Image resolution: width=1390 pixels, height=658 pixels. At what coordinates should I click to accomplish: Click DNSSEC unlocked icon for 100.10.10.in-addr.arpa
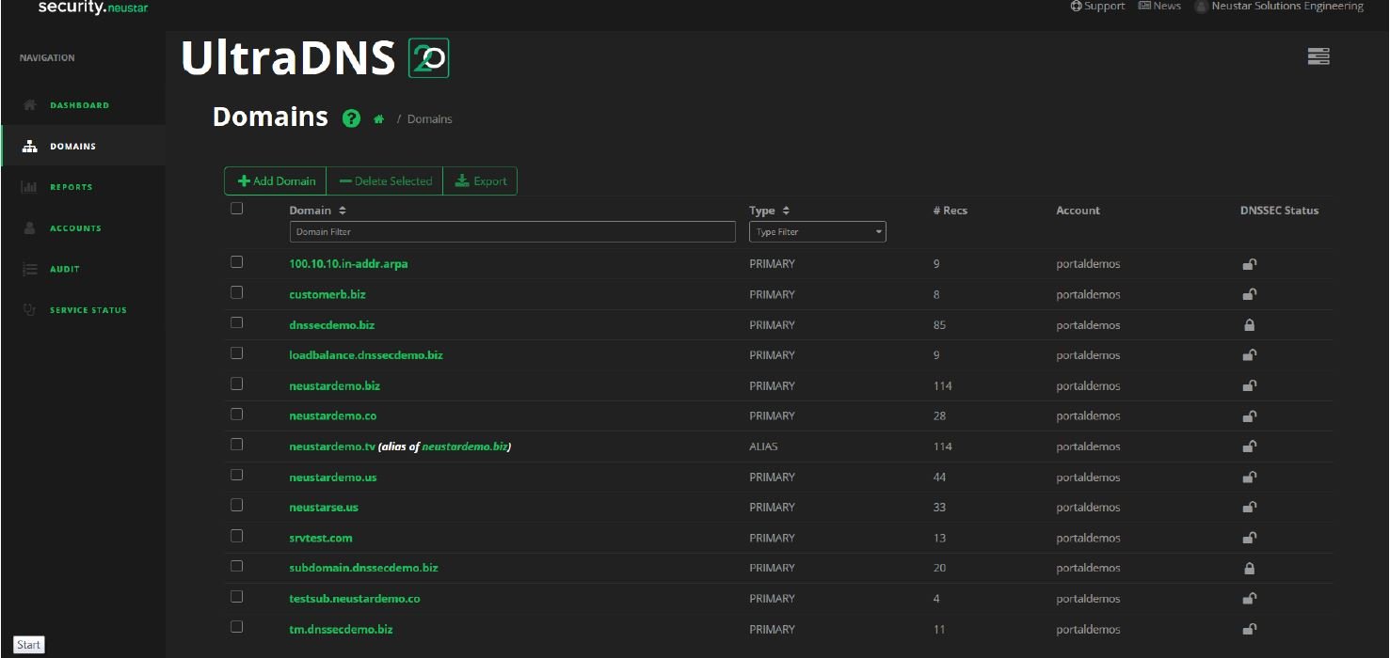click(x=1249, y=264)
